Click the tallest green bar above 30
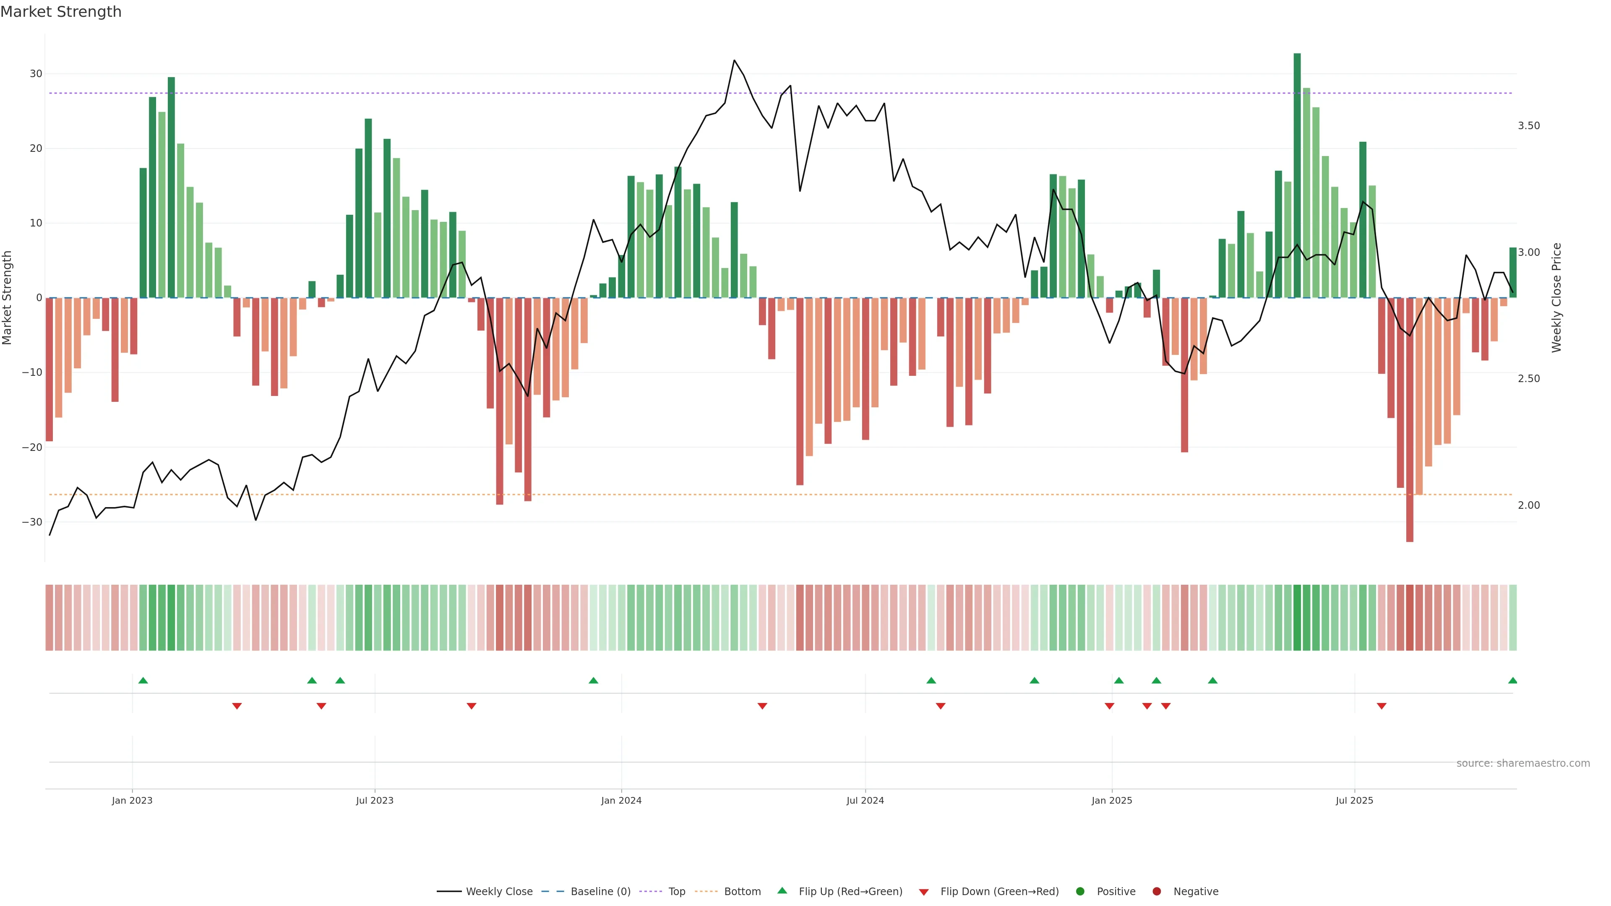This screenshot has height=906, width=1611. tap(1297, 175)
